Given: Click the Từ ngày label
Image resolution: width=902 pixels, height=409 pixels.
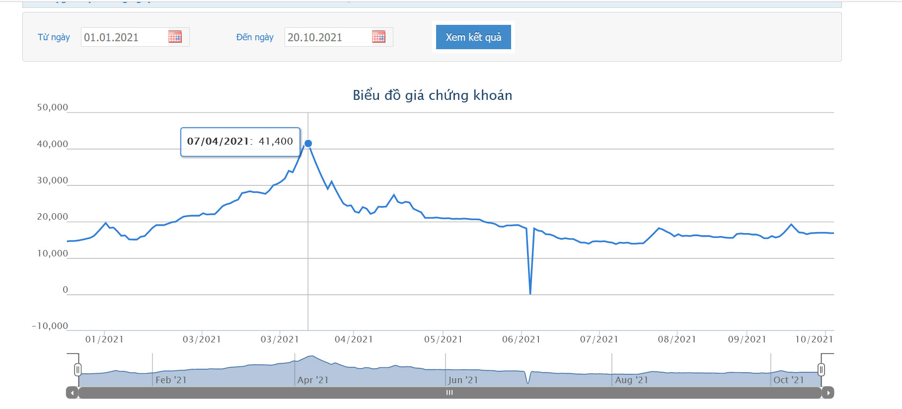Looking at the screenshot, I should coord(54,37).
